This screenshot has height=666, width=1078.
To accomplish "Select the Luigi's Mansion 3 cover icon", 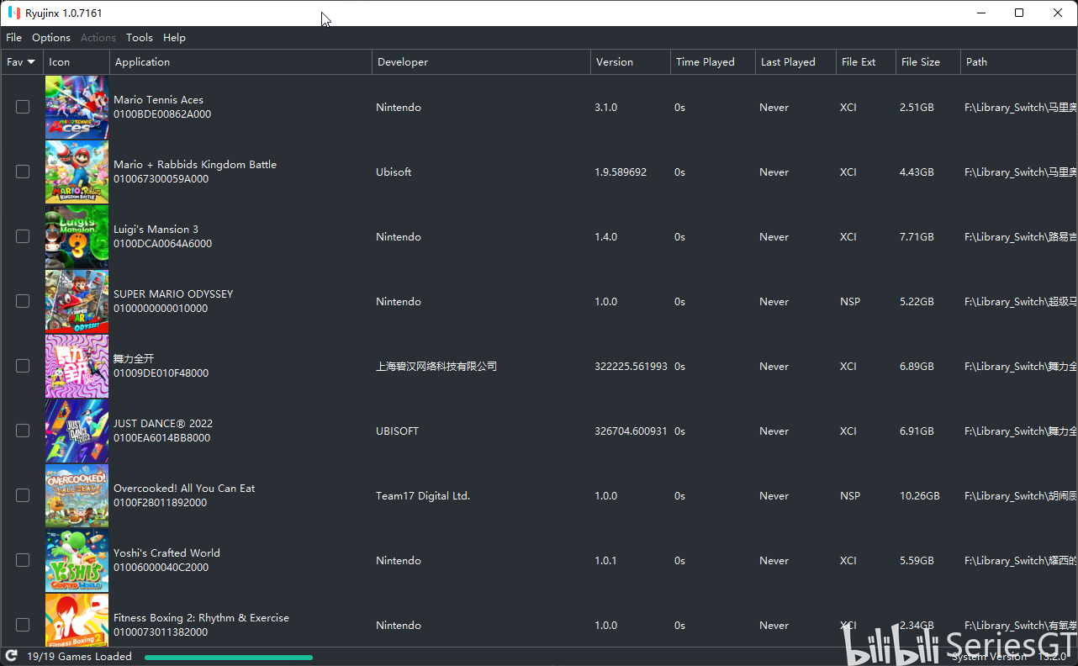I will tap(77, 236).
